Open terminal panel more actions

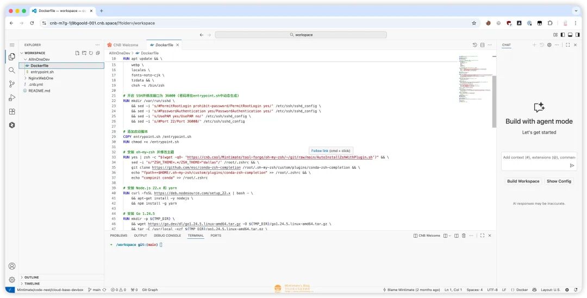click(x=471, y=236)
